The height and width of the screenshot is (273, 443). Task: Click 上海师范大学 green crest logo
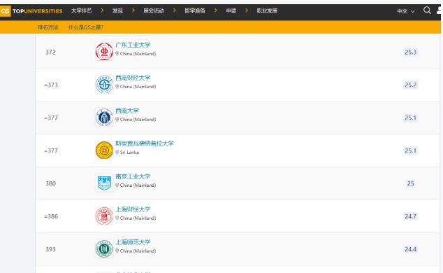(x=104, y=248)
